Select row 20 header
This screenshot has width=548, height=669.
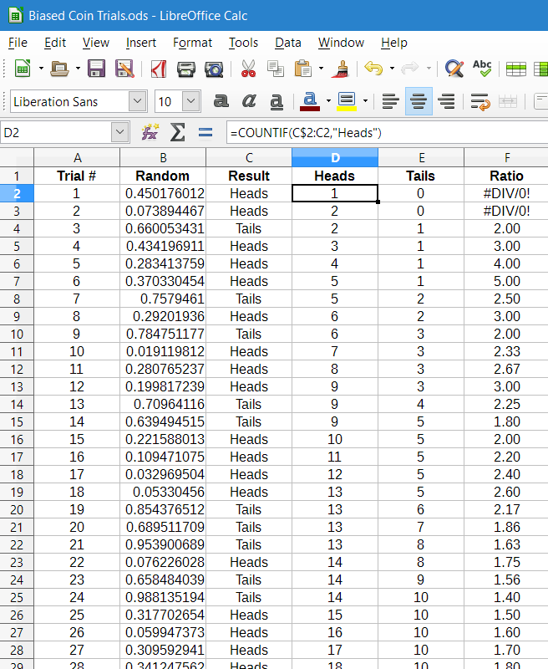17,509
